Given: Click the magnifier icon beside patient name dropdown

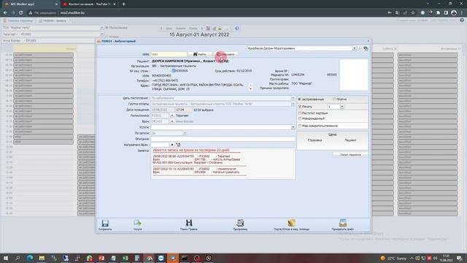Looking at the screenshot, I should (x=360, y=48).
